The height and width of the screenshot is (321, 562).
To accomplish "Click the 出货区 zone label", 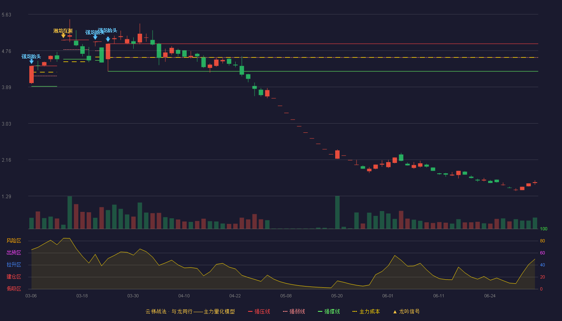I will pos(14,253).
